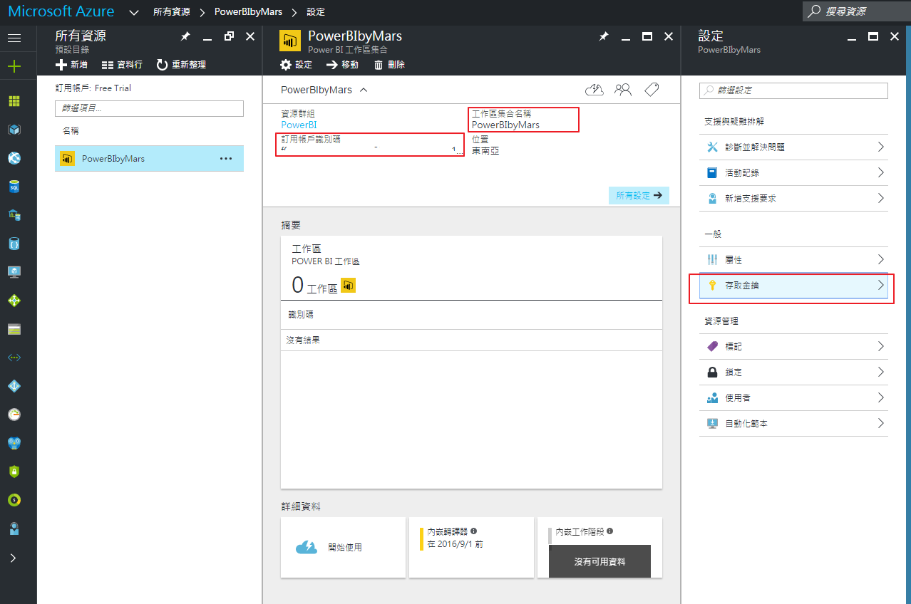Viewport: 911px width, 604px height.
Task: Open 屬性 settings entry
Action: [793, 259]
